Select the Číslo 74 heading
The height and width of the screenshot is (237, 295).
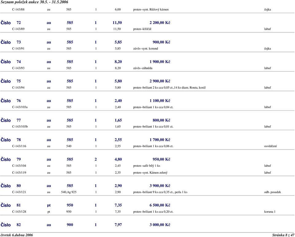pyautogui.click(x=11, y=62)
